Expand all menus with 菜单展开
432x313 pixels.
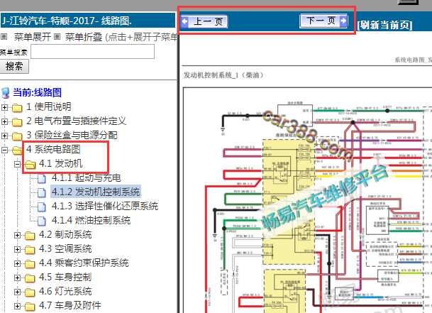pos(33,37)
